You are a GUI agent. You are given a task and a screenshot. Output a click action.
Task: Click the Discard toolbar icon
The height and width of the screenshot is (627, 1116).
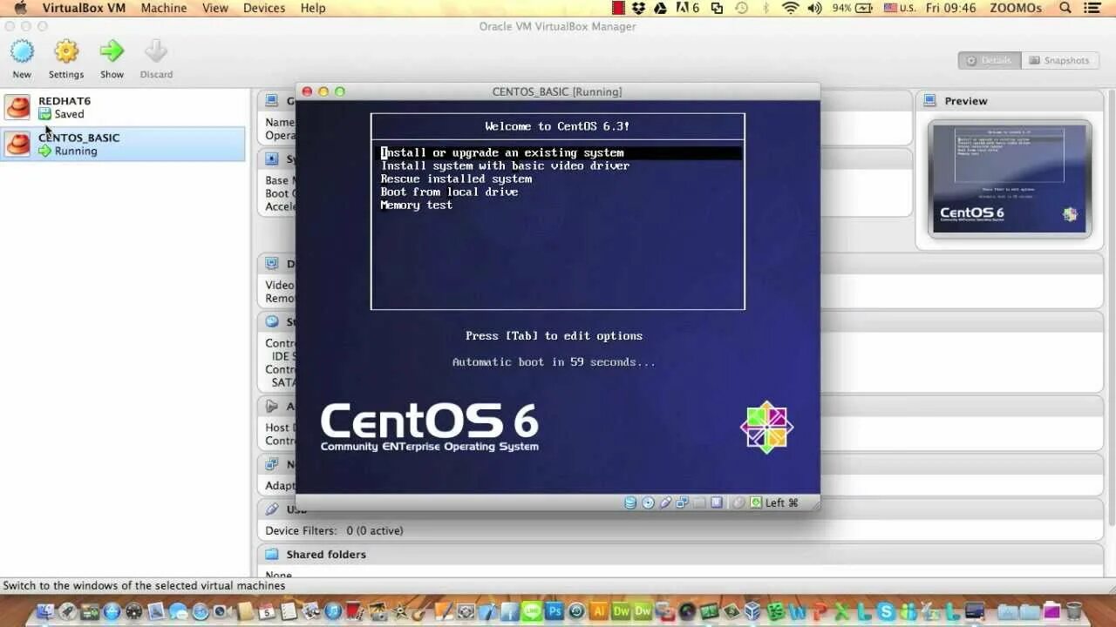156,51
